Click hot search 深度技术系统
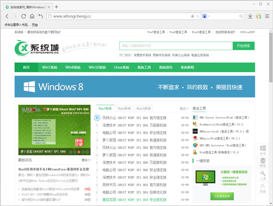 [x=142, y=55]
